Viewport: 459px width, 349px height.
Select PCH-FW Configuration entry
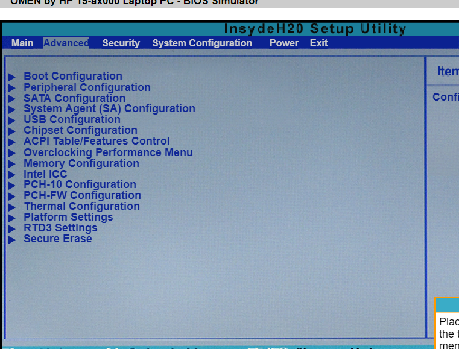click(x=82, y=195)
